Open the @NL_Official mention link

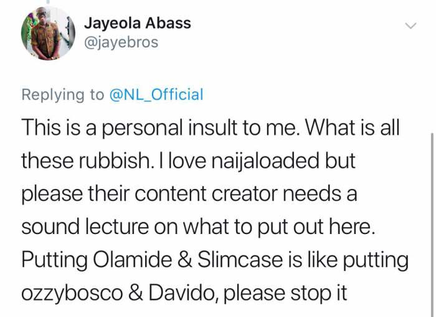pyautogui.click(x=156, y=95)
